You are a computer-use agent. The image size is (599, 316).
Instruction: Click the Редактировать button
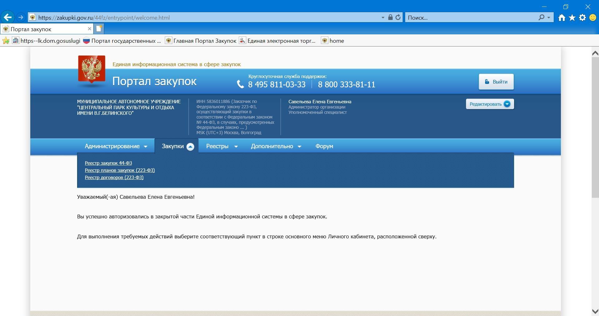pos(489,104)
